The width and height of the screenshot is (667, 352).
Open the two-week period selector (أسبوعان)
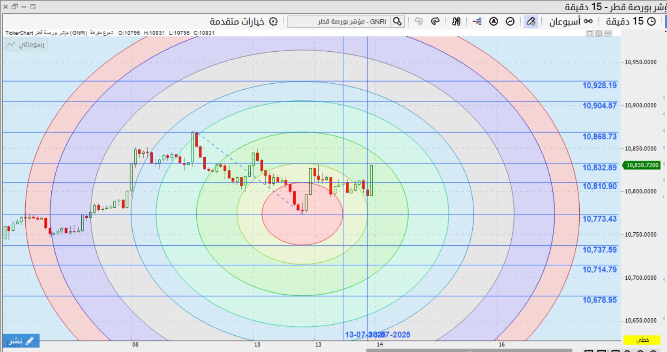(x=571, y=21)
